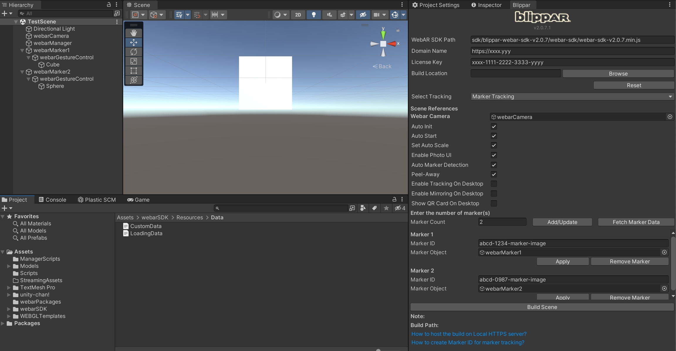Select the Rect transform tool
The width and height of the screenshot is (676, 351).
click(133, 71)
